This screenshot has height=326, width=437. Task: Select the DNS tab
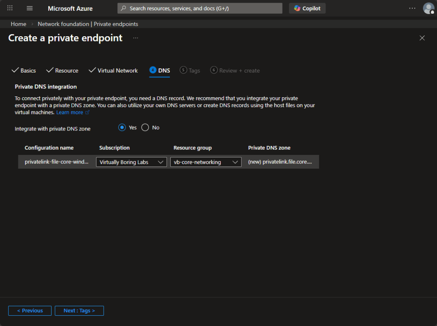tap(160, 70)
